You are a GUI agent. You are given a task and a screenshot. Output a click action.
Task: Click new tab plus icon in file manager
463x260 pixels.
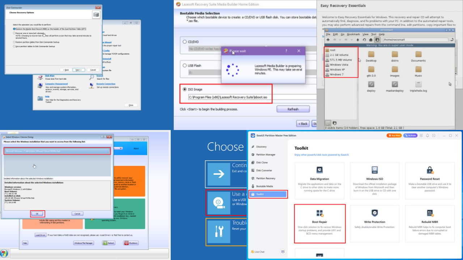(x=328, y=40)
